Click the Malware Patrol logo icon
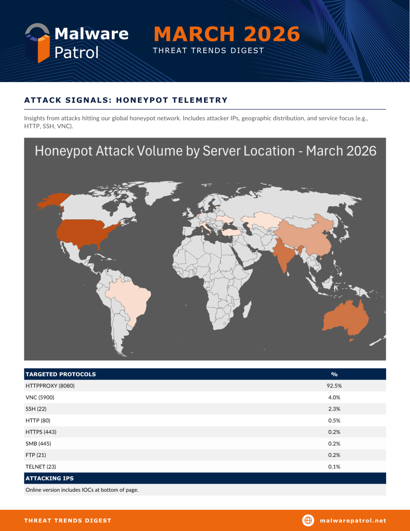The width and height of the screenshot is (410, 531). pos(38,43)
